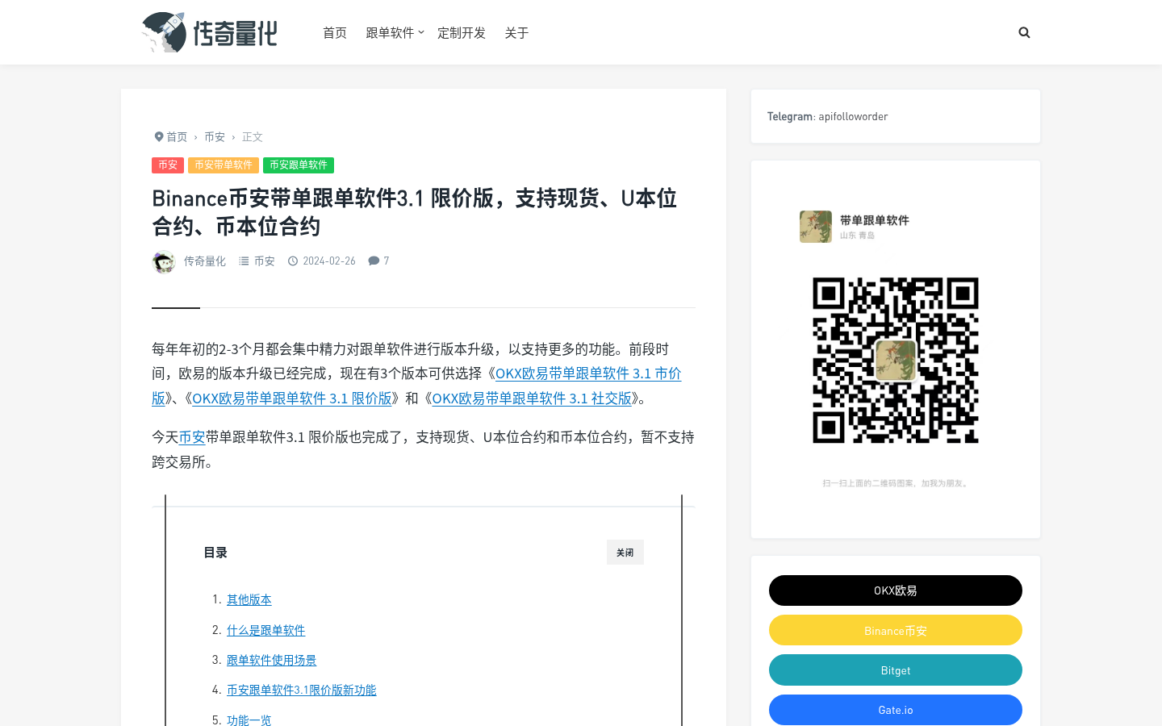Click the Telegram: apifolloworder text
This screenshot has height=726, width=1162.
[x=827, y=116]
